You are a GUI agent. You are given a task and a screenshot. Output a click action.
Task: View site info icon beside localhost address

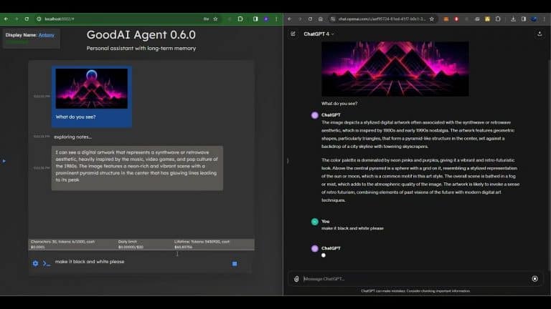pos(39,19)
